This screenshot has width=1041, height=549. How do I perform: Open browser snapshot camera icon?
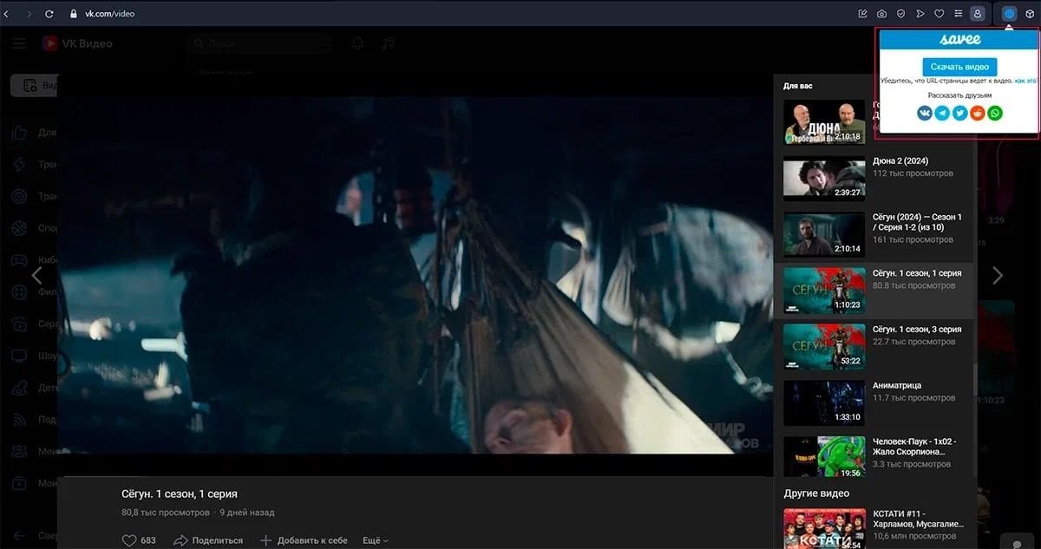coord(881,14)
